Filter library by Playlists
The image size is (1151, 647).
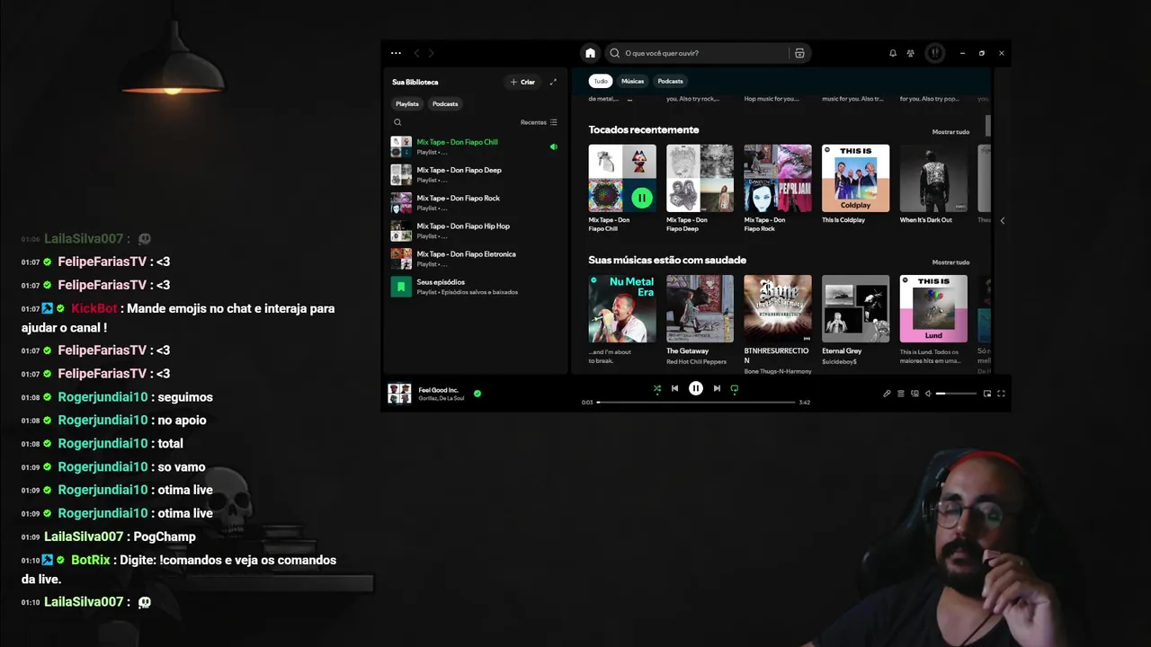407,103
